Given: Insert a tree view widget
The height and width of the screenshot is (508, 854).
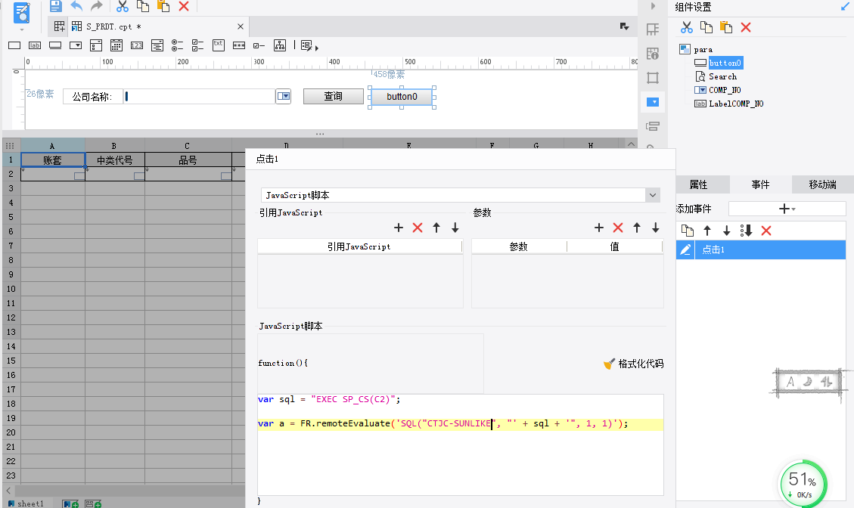Looking at the screenshot, I should coord(279,46).
